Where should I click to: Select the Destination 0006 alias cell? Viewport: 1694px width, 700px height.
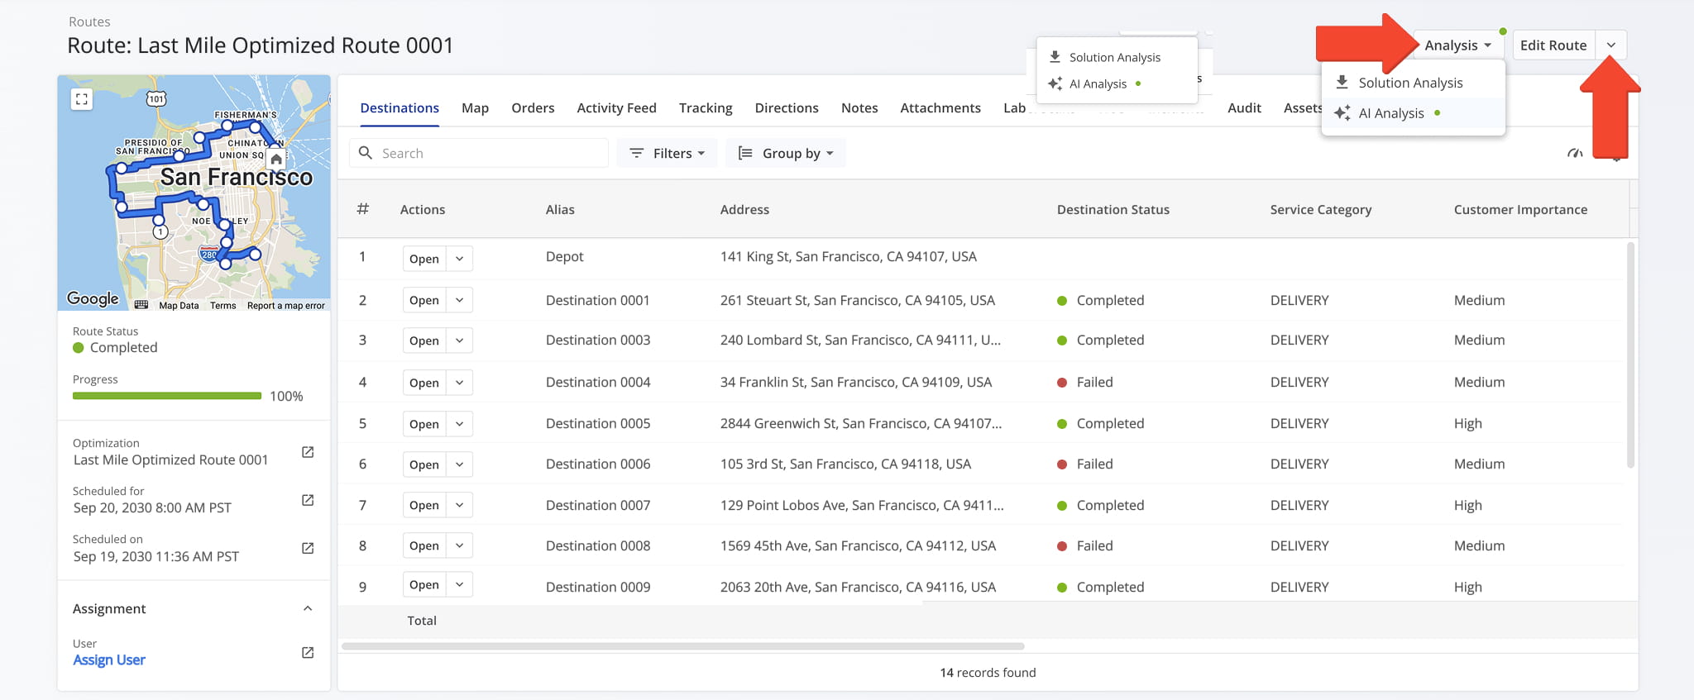598,464
